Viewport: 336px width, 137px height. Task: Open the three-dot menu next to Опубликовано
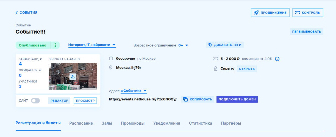coord(55,45)
